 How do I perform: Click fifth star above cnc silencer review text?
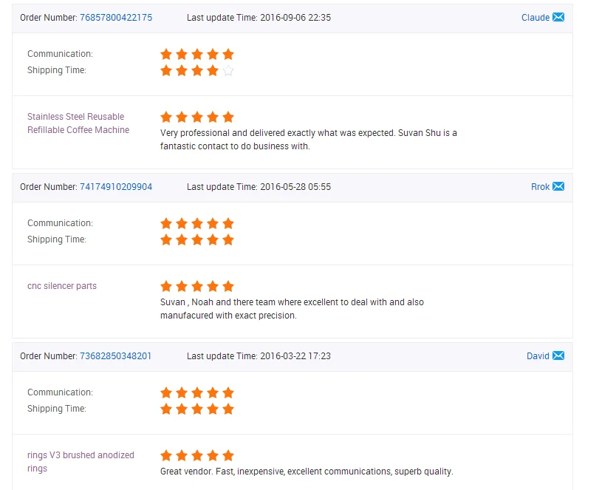pyautogui.click(x=228, y=286)
